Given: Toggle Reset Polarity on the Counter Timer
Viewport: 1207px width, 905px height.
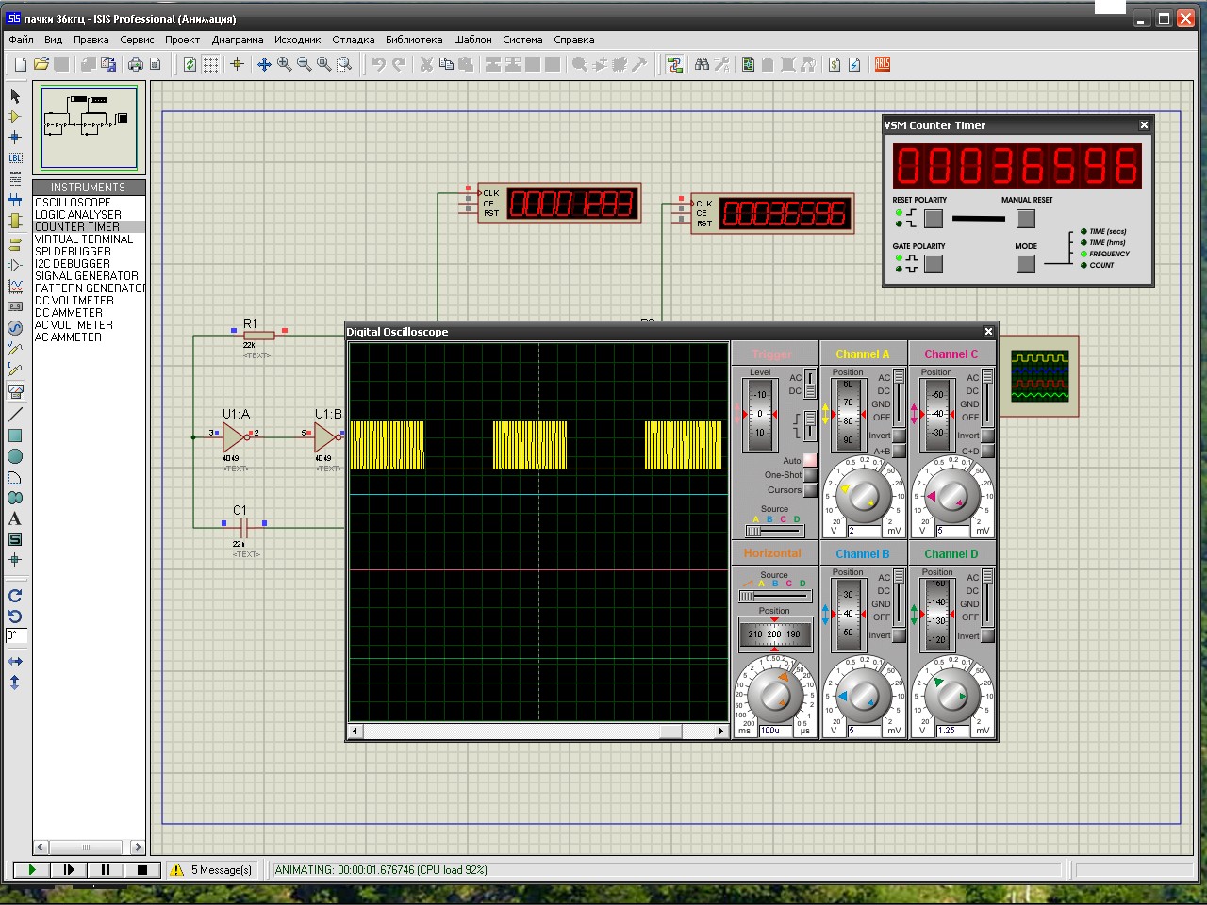Looking at the screenshot, I should tap(934, 219).
